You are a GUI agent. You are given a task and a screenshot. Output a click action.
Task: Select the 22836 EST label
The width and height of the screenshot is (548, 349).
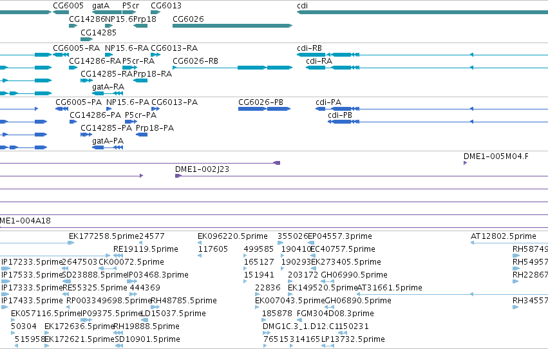[x=268, y=288]
